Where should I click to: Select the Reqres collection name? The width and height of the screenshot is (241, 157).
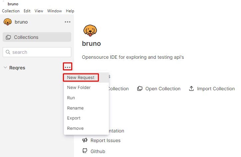click(x=17, y=68)
